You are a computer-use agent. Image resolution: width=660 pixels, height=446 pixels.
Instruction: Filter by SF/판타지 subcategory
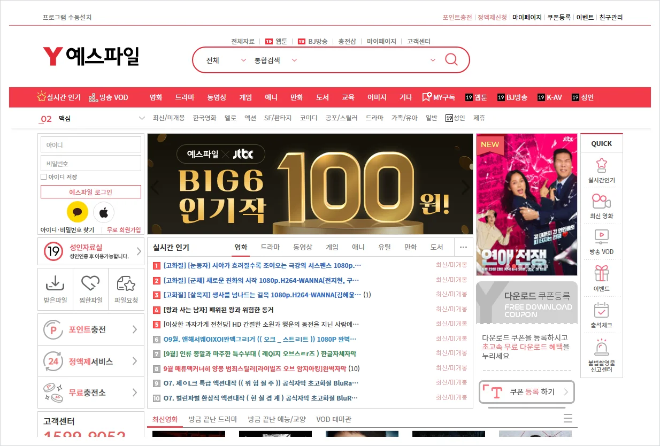278,118
